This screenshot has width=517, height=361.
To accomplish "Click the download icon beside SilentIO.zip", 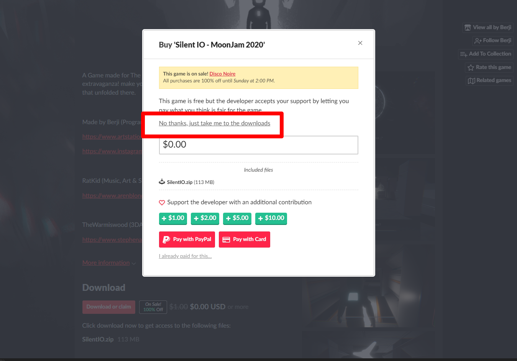I will click(162, 182).
